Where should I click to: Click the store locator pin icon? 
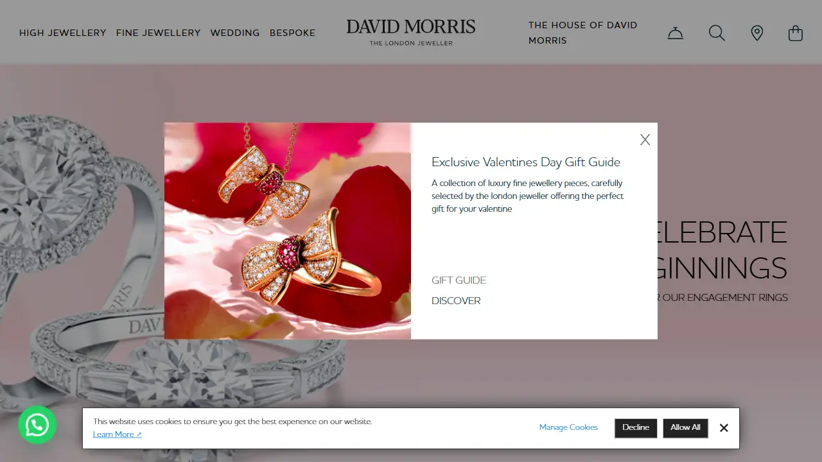(x=757, y=33)
